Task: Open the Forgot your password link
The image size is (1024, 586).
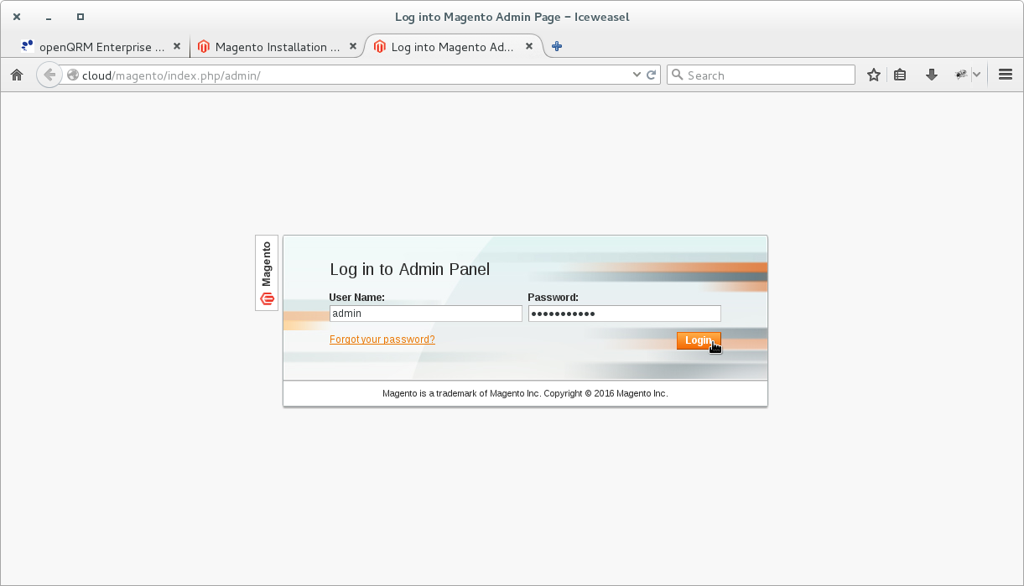Action: click(x=382, y=340)
